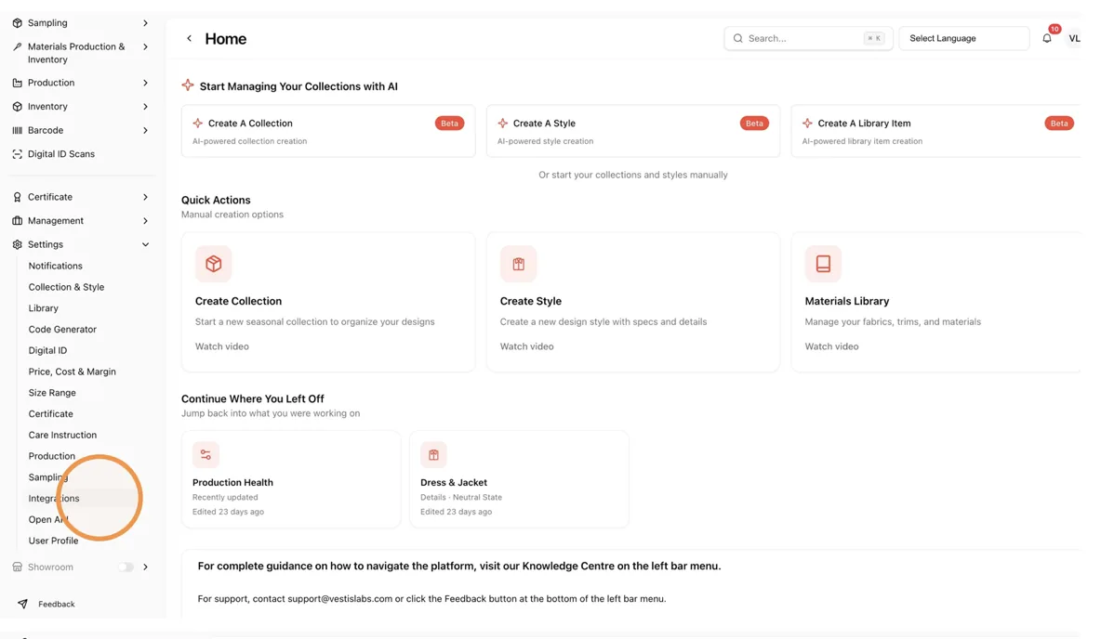Click the Create Collection box icon

pyautogui.click(x=214, y=264)
